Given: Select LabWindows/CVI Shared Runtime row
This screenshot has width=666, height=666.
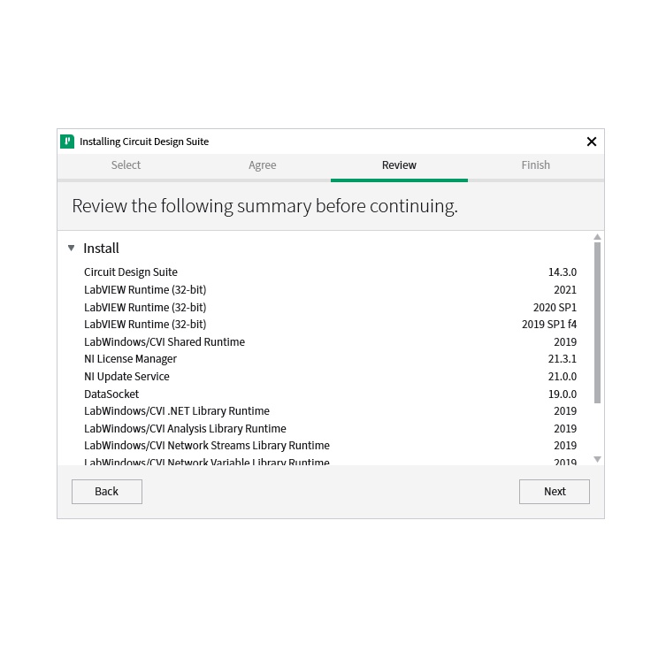Looking at the screenshot, I should [165, 342].
